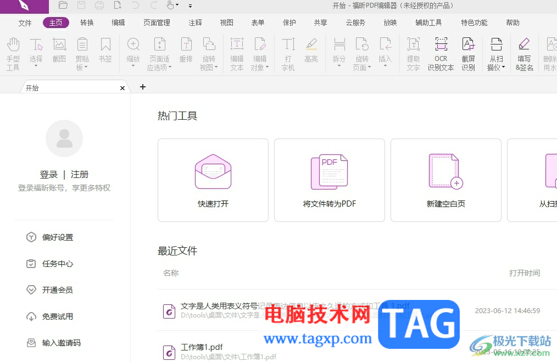This screenshot has height=362, width=557.
Task: Click the Open folder icon in title bar
Action: click(x=63, y=5)
